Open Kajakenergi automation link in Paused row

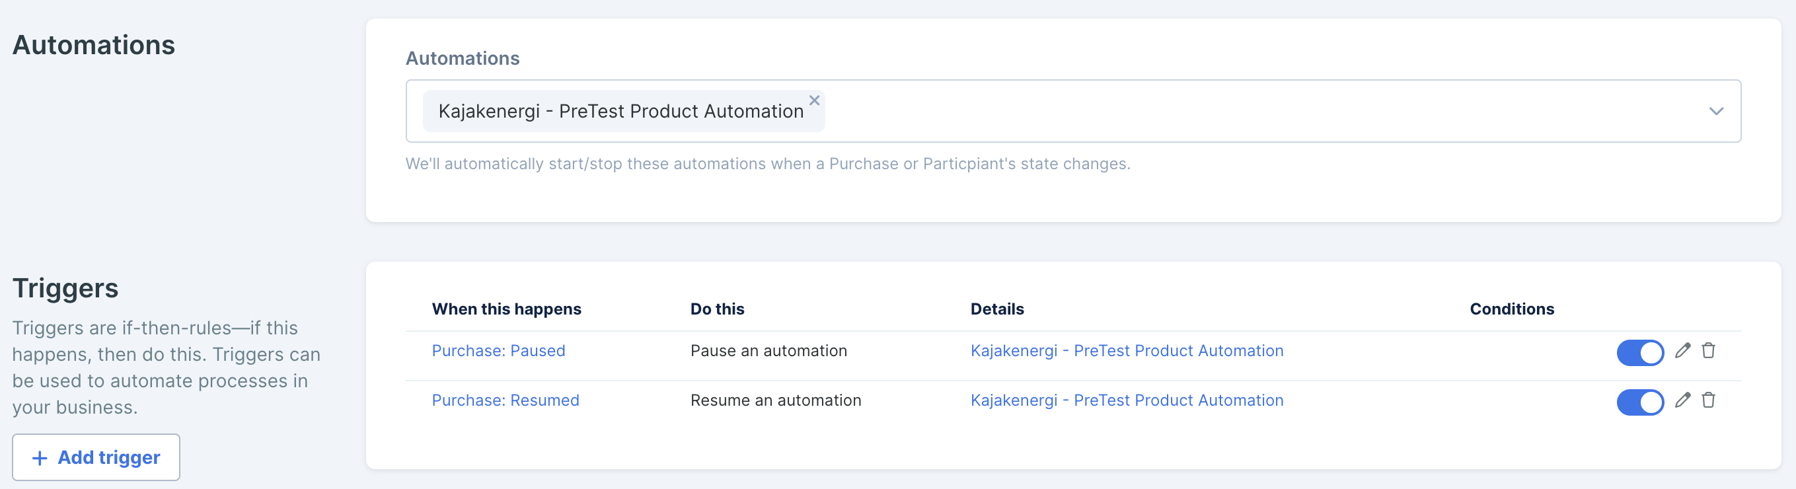(x=1126, y=351)
